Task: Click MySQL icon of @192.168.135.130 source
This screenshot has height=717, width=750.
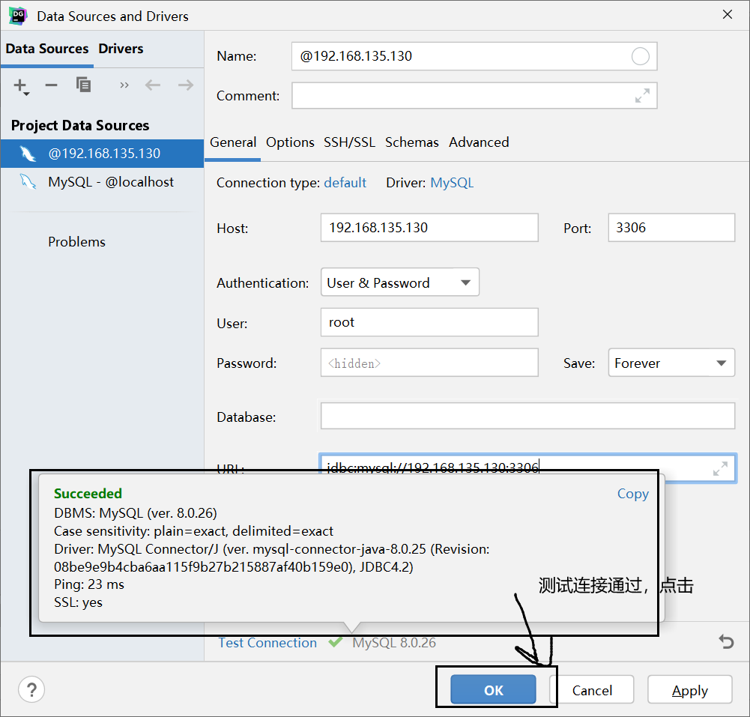Action: (28, 154)
